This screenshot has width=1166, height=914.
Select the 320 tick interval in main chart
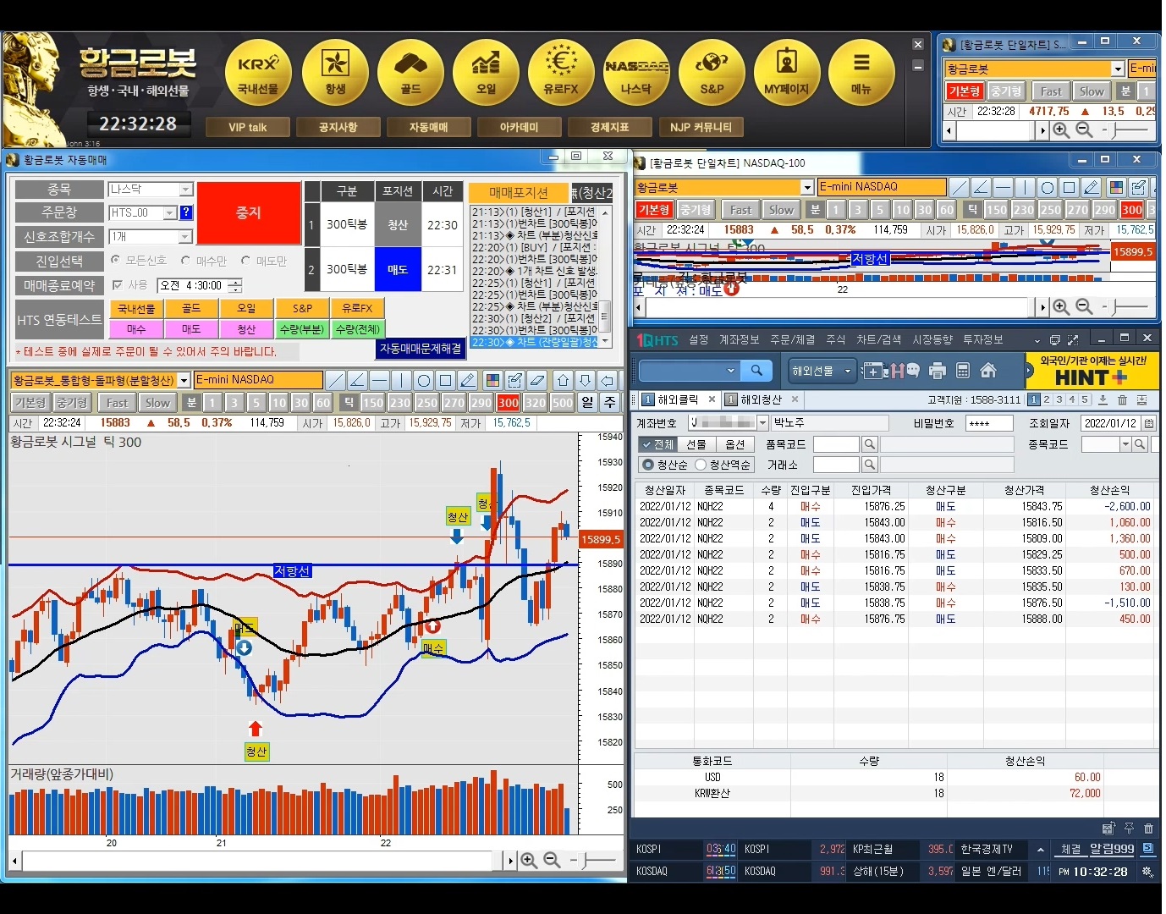click(x=535, y=403)
